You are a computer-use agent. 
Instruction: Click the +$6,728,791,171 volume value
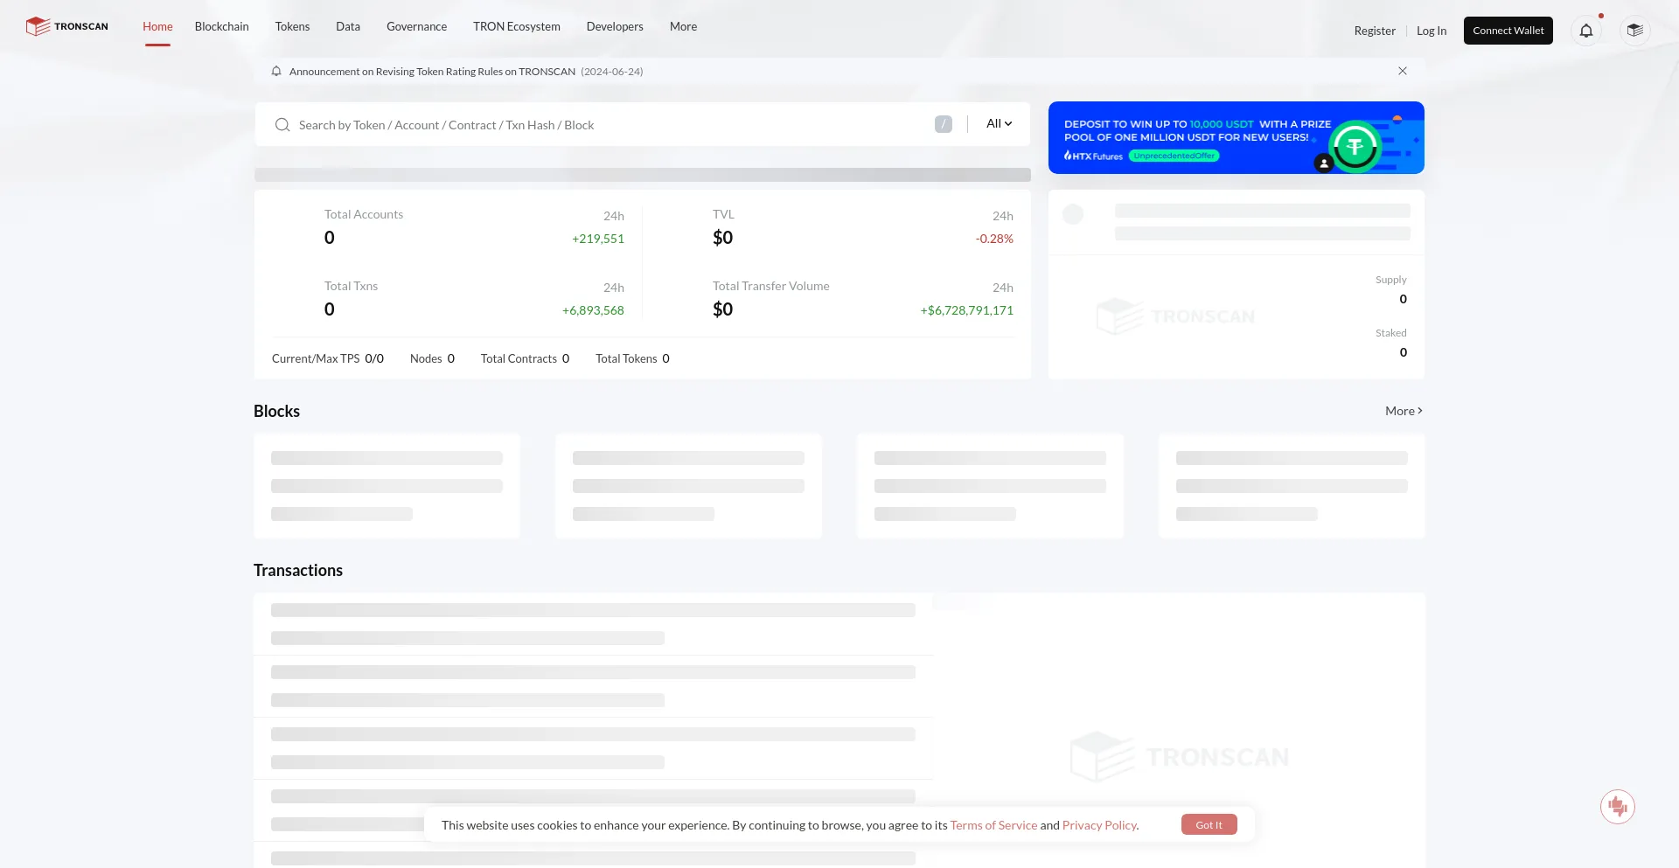click(x=966, y=310)
